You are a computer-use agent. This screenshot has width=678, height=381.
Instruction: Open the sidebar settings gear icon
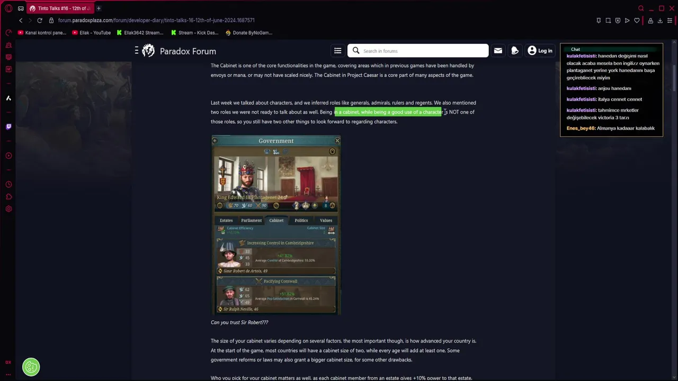click(x=8, y=209)
